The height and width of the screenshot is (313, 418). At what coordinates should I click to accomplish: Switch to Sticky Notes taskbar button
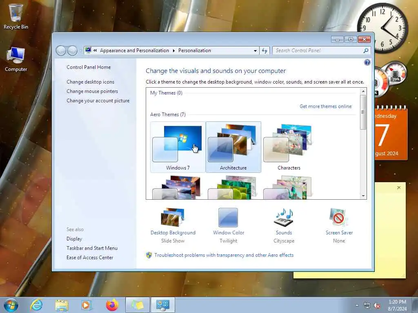[x=137, y=305]
